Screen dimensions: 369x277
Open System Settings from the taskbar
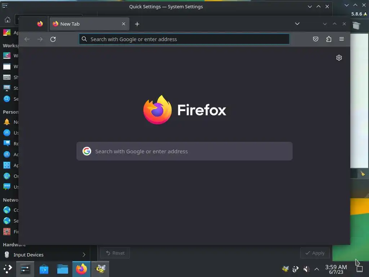(x=25, y=269)
